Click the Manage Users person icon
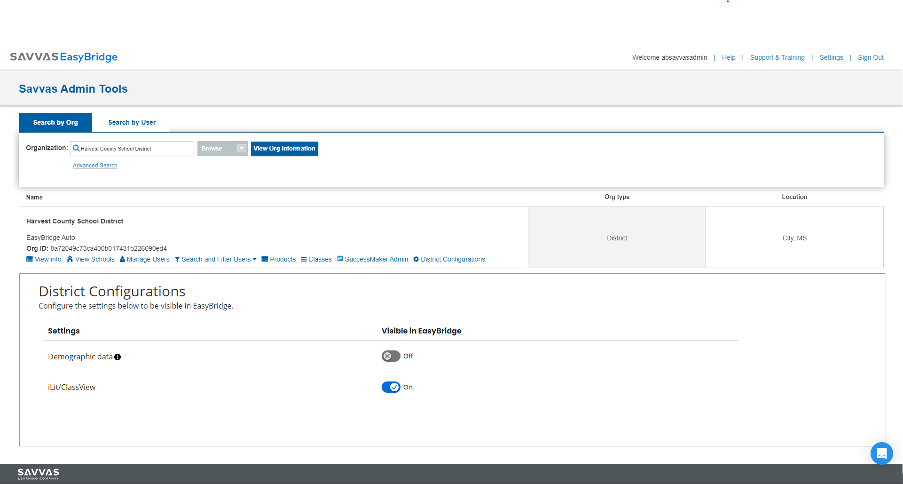 pos(122,259)
